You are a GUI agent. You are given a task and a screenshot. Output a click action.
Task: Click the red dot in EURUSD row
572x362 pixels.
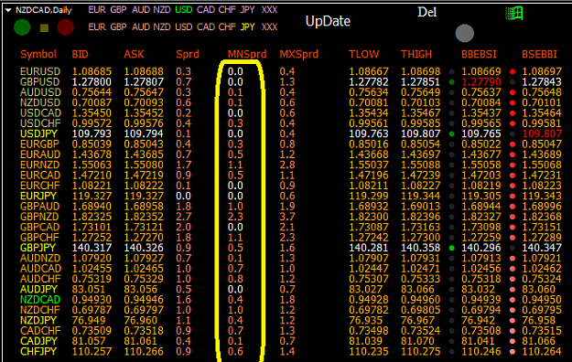[513, 72]
